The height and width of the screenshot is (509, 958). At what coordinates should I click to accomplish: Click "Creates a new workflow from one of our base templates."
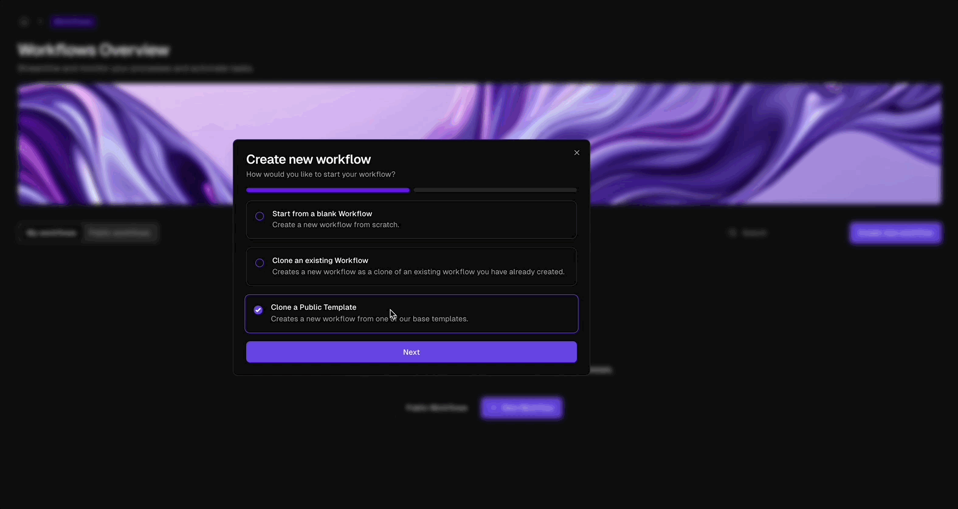click(370, 319)
